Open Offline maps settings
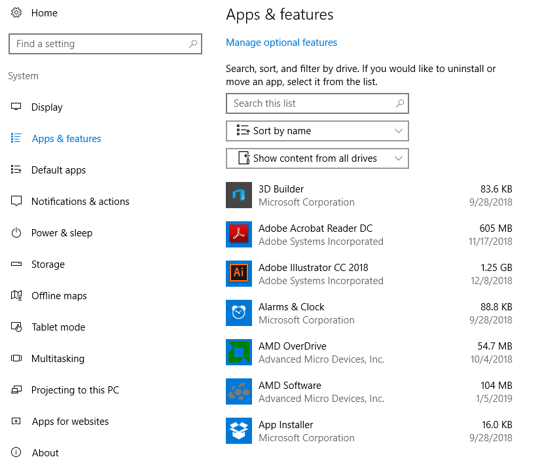Viewport: 542px width, 472px height. tap(59, 296)
